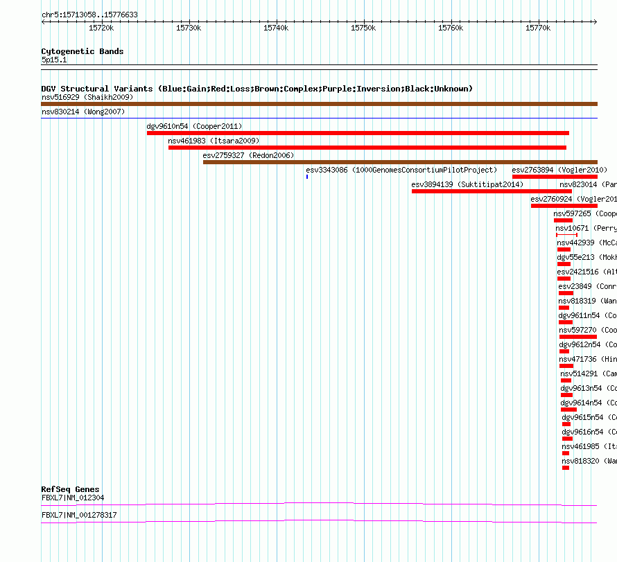The height and width of the screenshot is (562, 617).
Task: Click the thin blue gain line of nsv830214
Action: pyautogui.click(x=319, y=118)
